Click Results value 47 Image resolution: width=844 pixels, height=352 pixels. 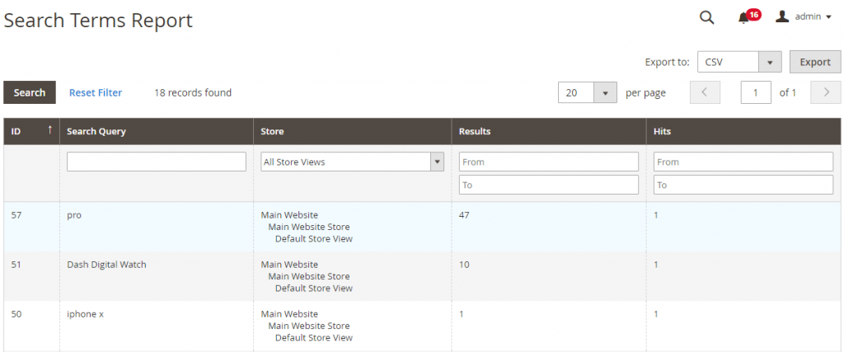click(x=465, y=215)
